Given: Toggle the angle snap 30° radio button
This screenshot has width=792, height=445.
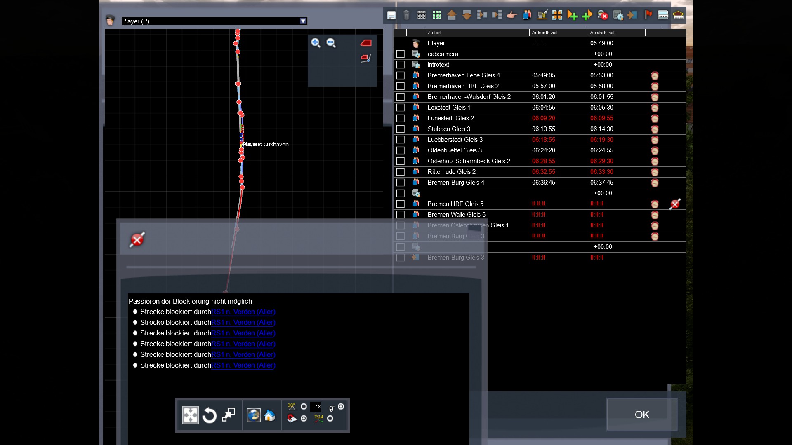Looking at the screenshot, I should [x=304, y=407].
